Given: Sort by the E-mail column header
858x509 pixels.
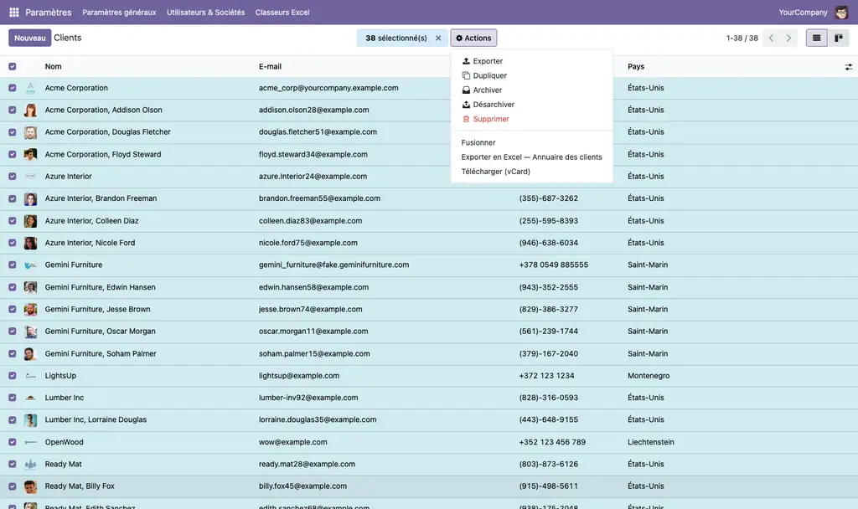Looking at the screenshot, I should [271, 67].
